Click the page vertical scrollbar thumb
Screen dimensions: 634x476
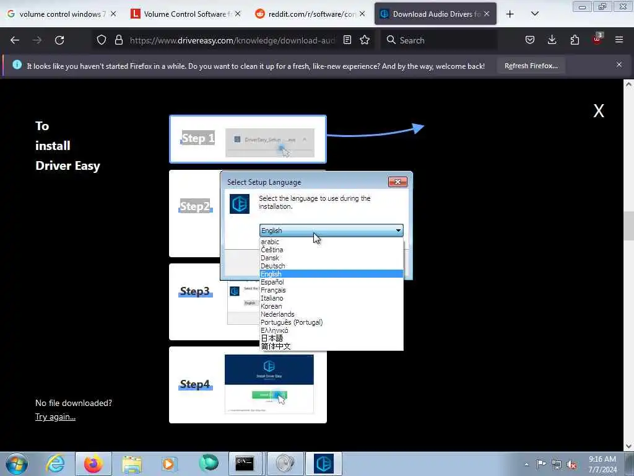coord(628,226)
